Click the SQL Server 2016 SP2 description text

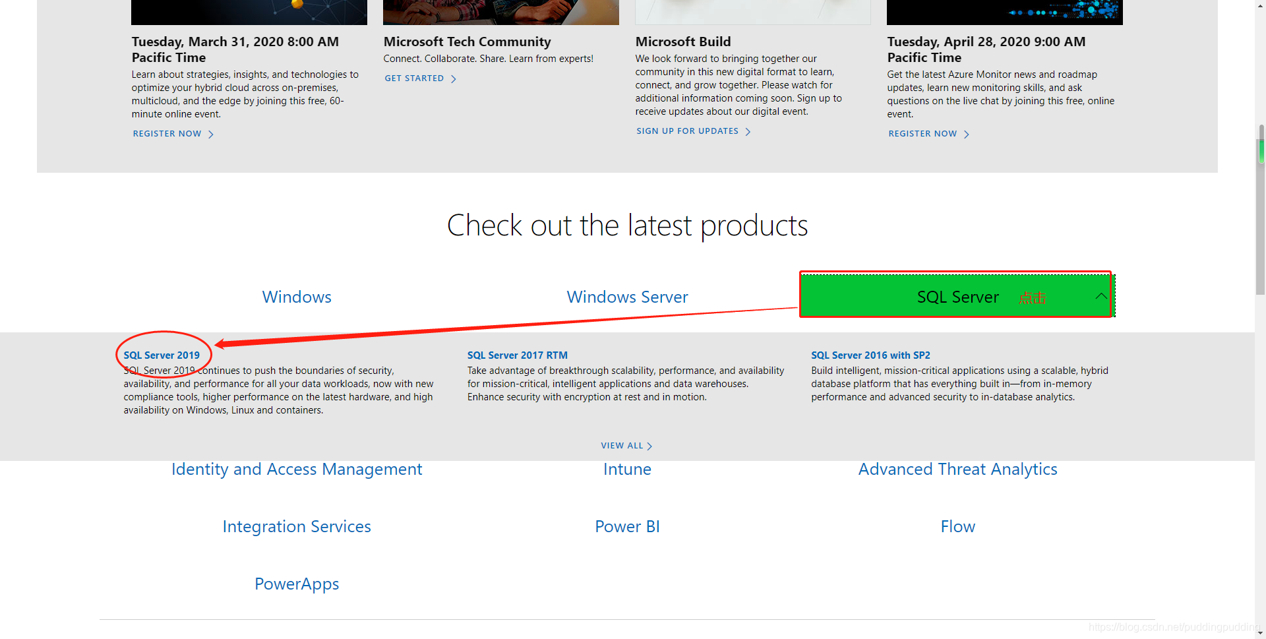click(x=959, y=384)
